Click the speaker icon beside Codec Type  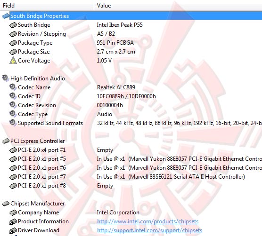click(x=13, y=114)
